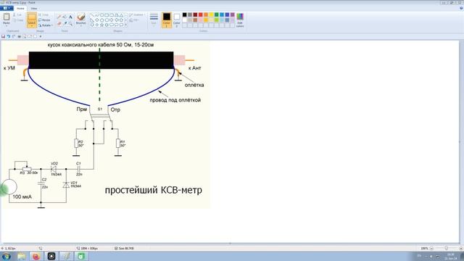Paste from clipboard with Paste icon

tap(7, 17)
